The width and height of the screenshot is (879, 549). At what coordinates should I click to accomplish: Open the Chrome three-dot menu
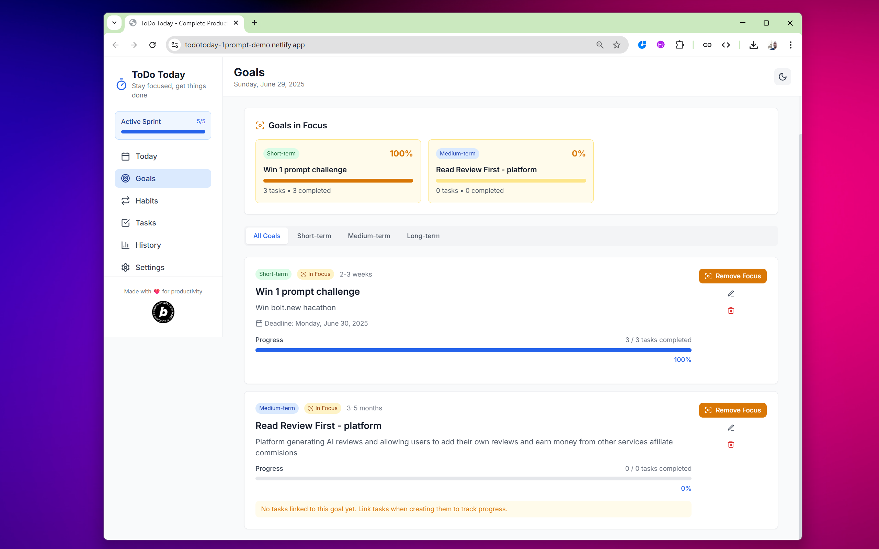790,45
